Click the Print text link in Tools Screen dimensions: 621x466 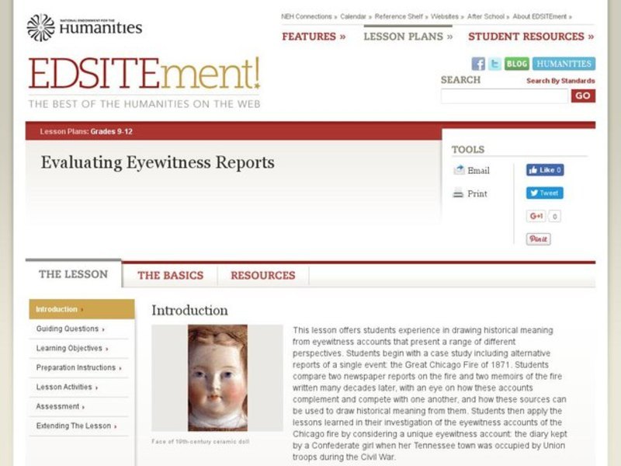click(477, 193)
